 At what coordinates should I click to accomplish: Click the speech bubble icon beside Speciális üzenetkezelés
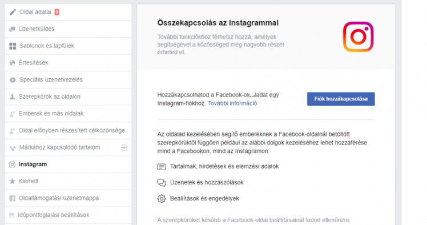[13, 80]
